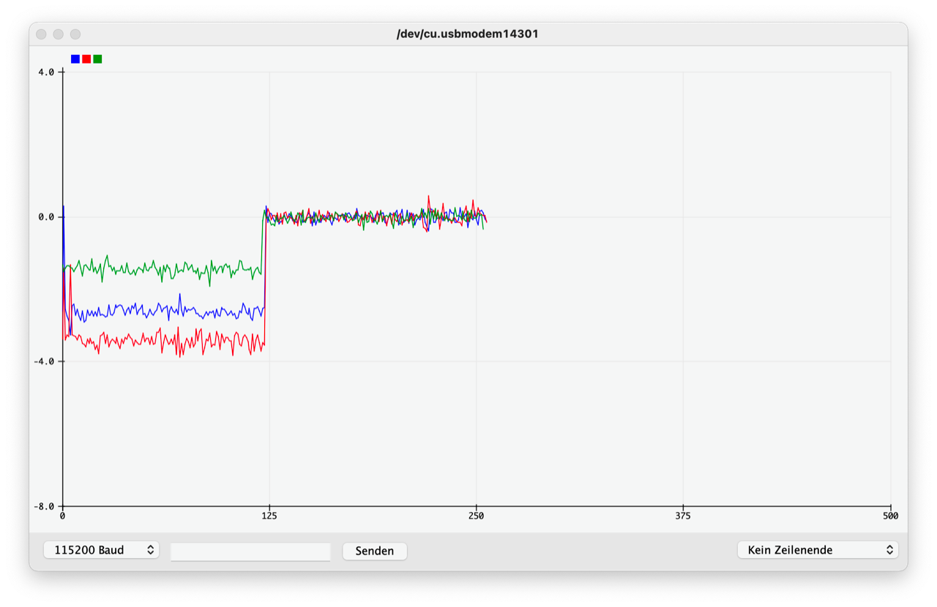Click the 4.0 y-axis label
Image resolution: width=937 pixels, height=607 pixels.
(x=46, y=72)
